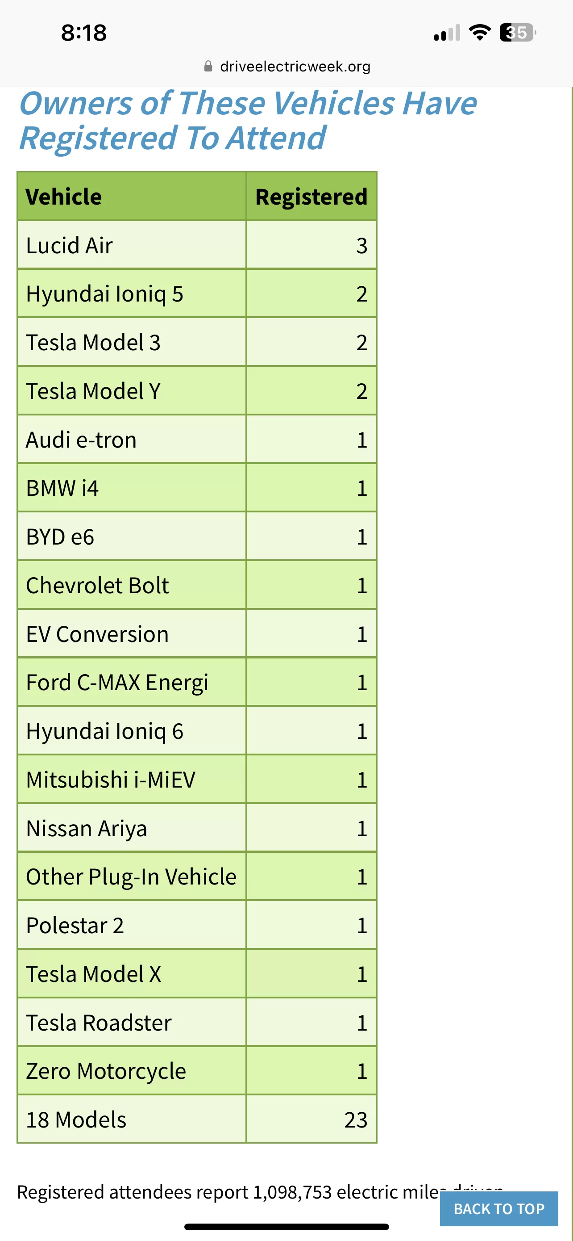Tap the 18 Models total row
Screen dimensions: 573x1241
click(x=197, y=1119)
